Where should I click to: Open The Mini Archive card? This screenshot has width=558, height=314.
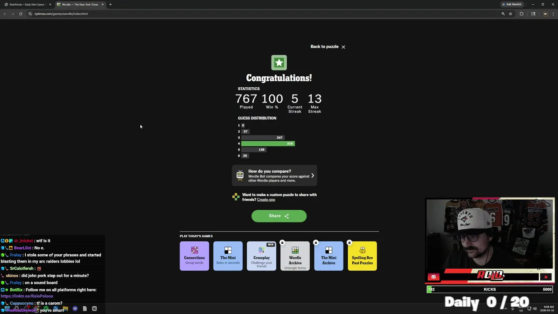(x=329, y=256)
